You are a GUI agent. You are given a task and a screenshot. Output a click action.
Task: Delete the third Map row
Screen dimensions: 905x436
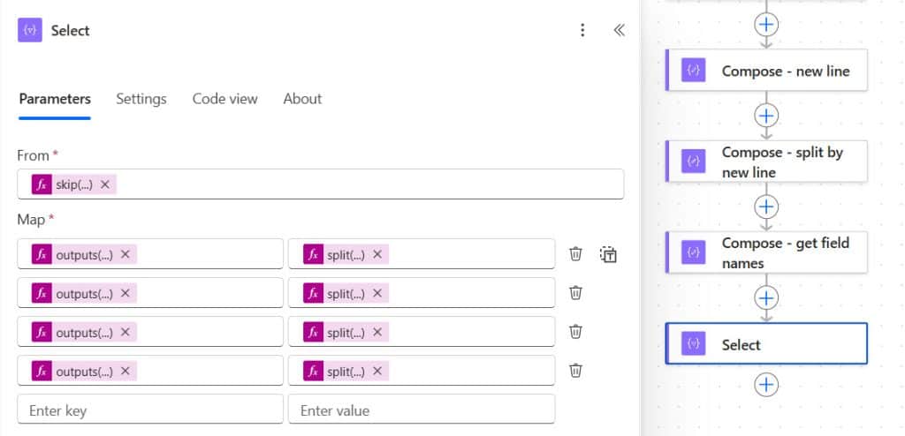point(575,332)
